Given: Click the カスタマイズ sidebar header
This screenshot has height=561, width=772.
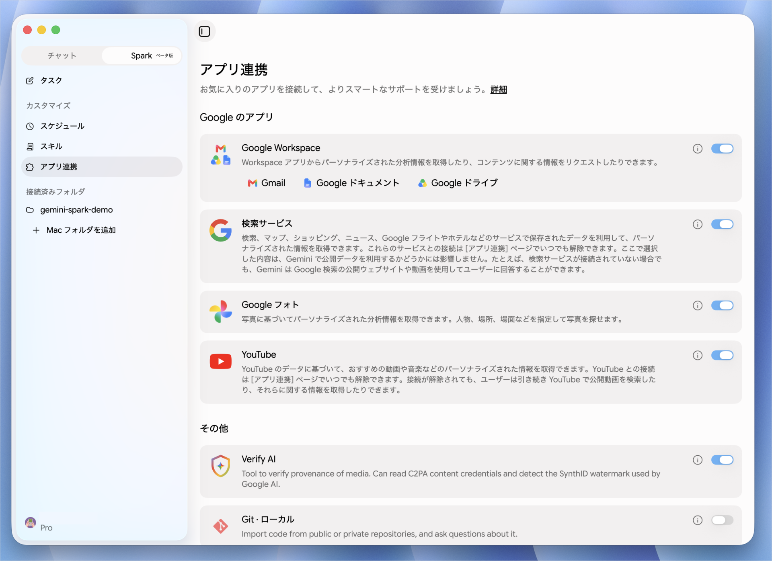Looking at the screenshot, I should pyautogui.click(x=48, y=106).
